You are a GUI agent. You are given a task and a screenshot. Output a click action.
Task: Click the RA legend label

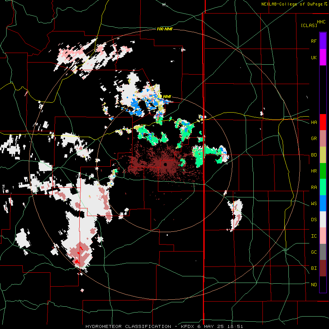[x=314, y=188]
